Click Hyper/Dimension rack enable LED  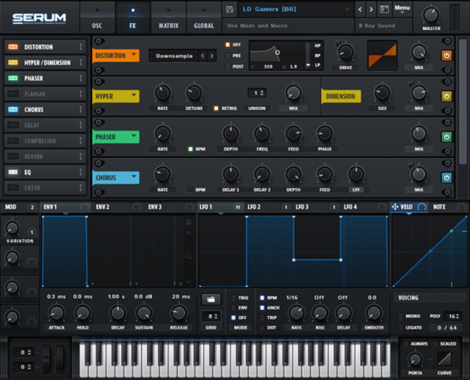coord(13,62)
